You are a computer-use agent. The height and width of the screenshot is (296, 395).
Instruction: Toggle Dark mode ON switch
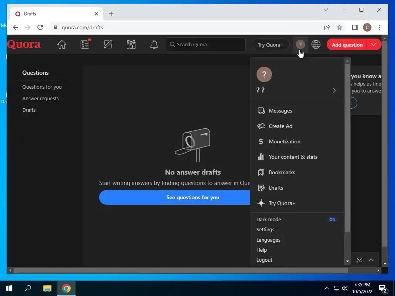(x=332, y=219)
